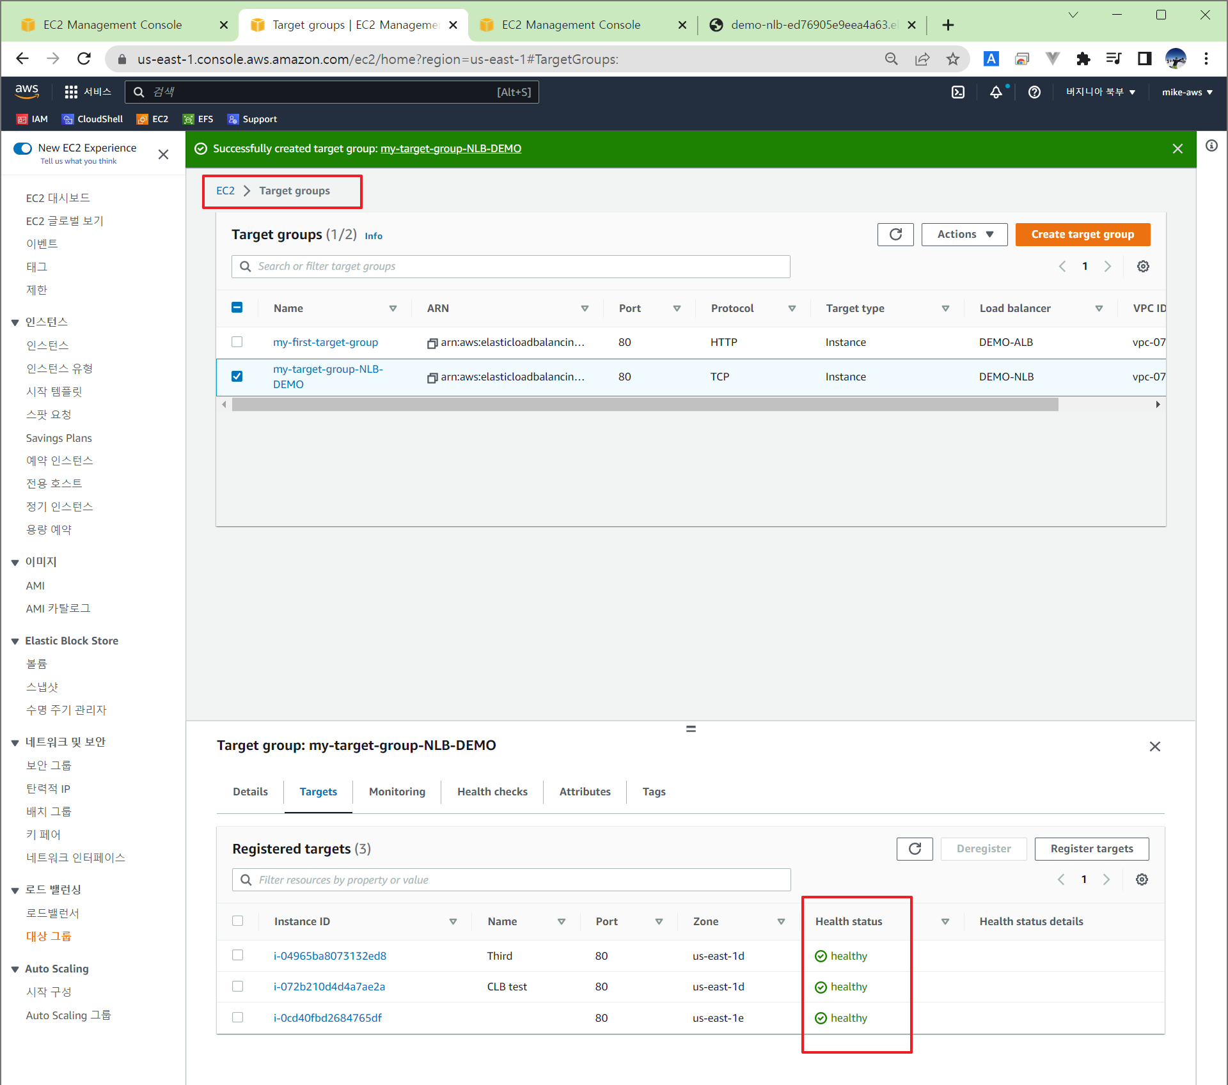Toggle the New EC2 Experience switch
Viewport: 1228px width, 1085px height.
[x=23, y=148]
